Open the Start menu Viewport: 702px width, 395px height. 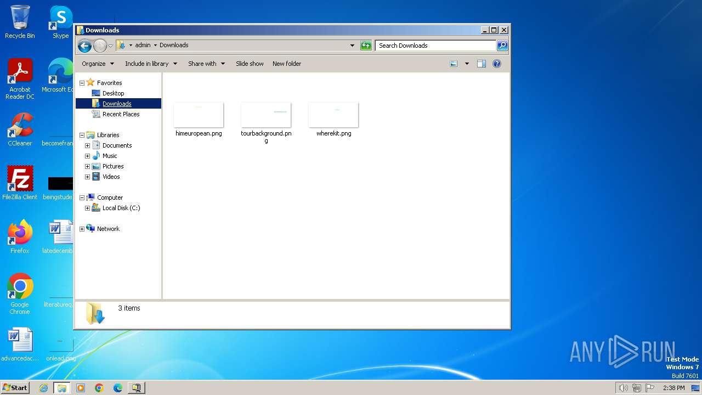point(15,387)
